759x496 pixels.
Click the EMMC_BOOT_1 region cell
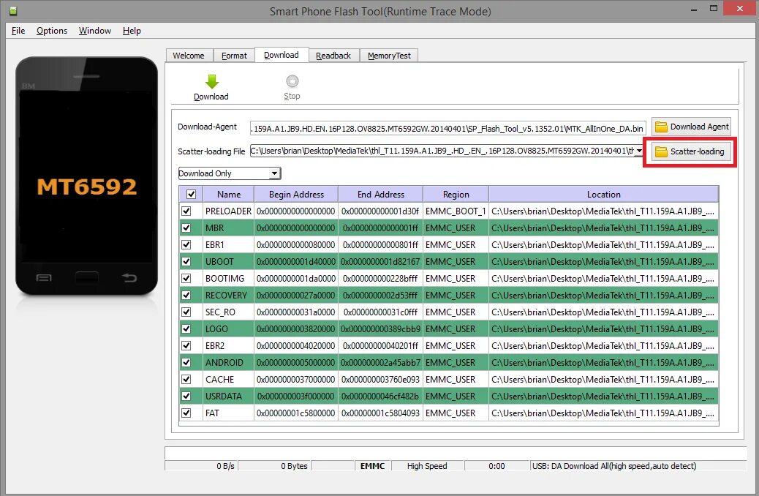456,211
